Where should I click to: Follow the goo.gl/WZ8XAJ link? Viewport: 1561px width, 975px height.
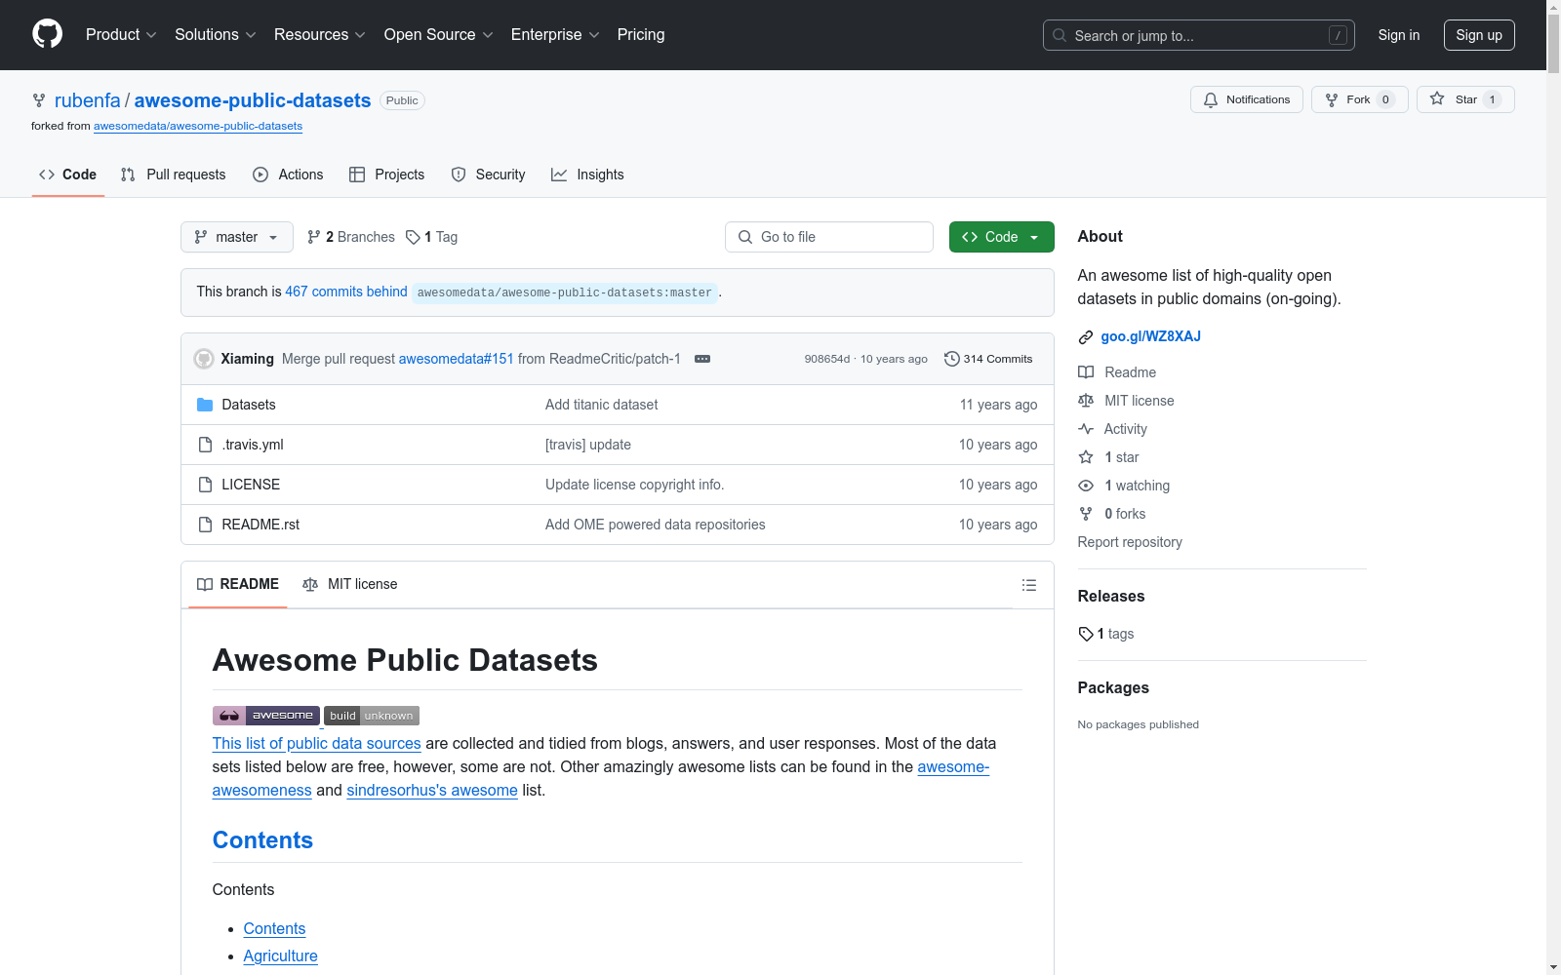click(x=1150, y=336)
